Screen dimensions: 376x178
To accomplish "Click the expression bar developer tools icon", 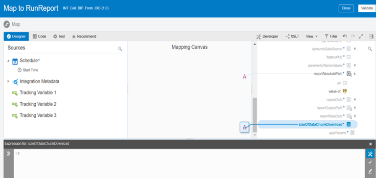I will tap(370, 154).
